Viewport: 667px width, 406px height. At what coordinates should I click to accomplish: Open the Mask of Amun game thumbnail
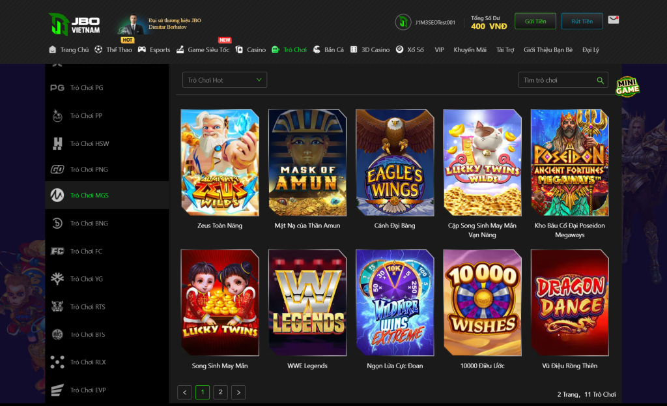(307, 162)
